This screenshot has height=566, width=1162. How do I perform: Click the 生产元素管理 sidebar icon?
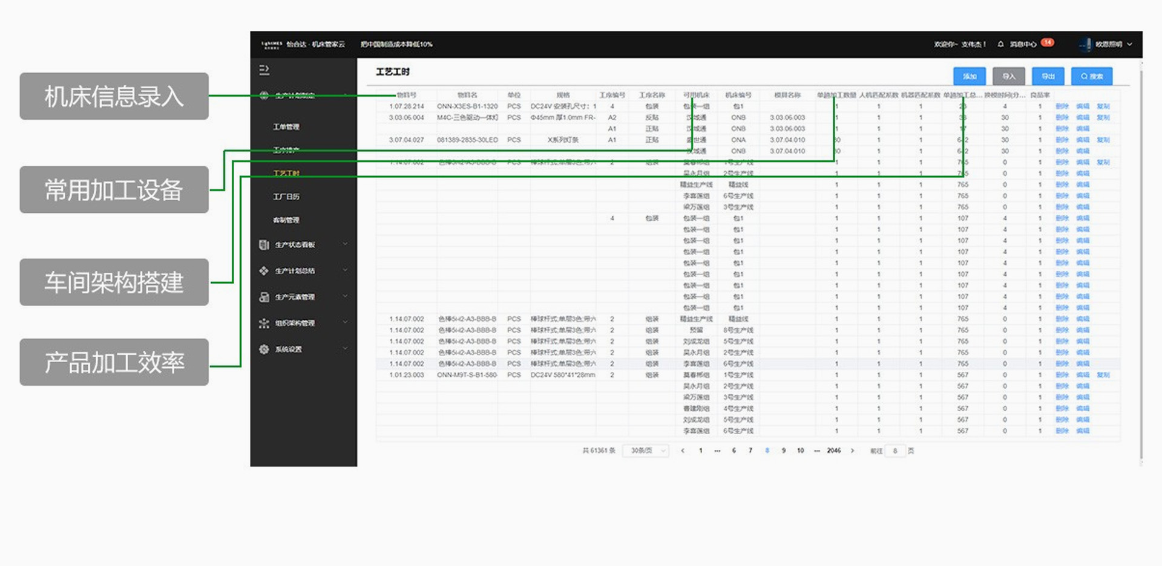[x=264, y=297]
